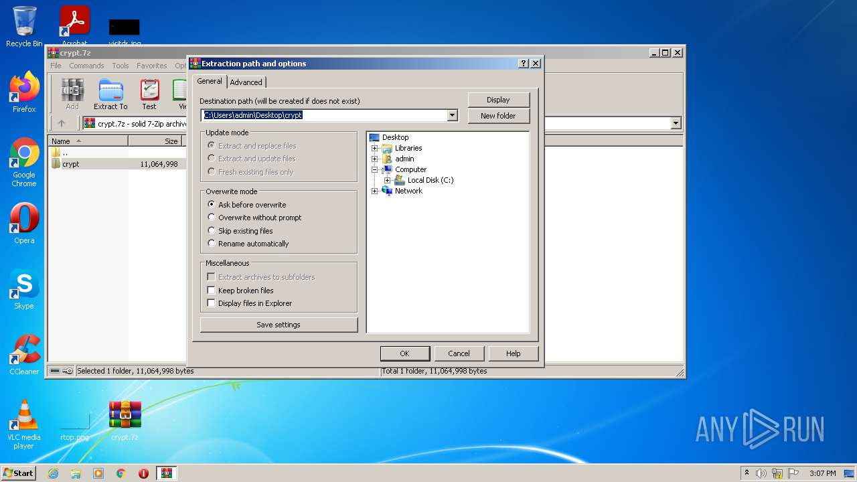Click the New folder button
The image size is (857, 482).
tap(498, 116)
